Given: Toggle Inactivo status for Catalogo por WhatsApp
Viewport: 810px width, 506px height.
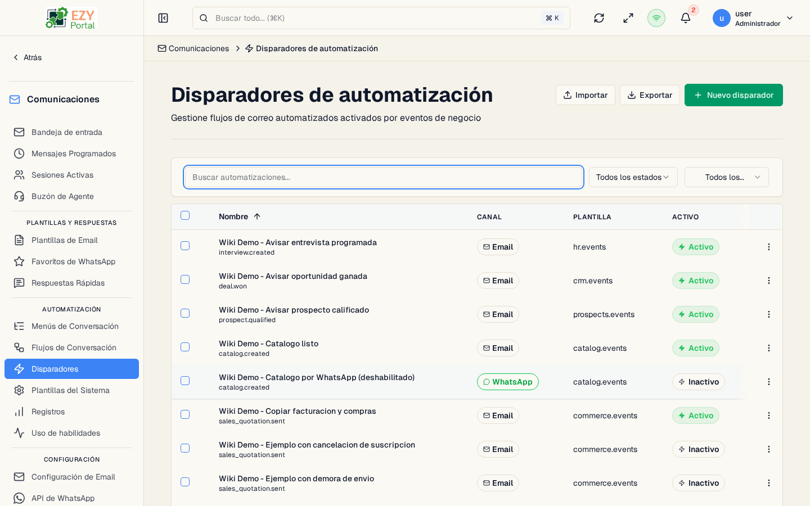Looking at the screenshot, I should click(698, 382).
